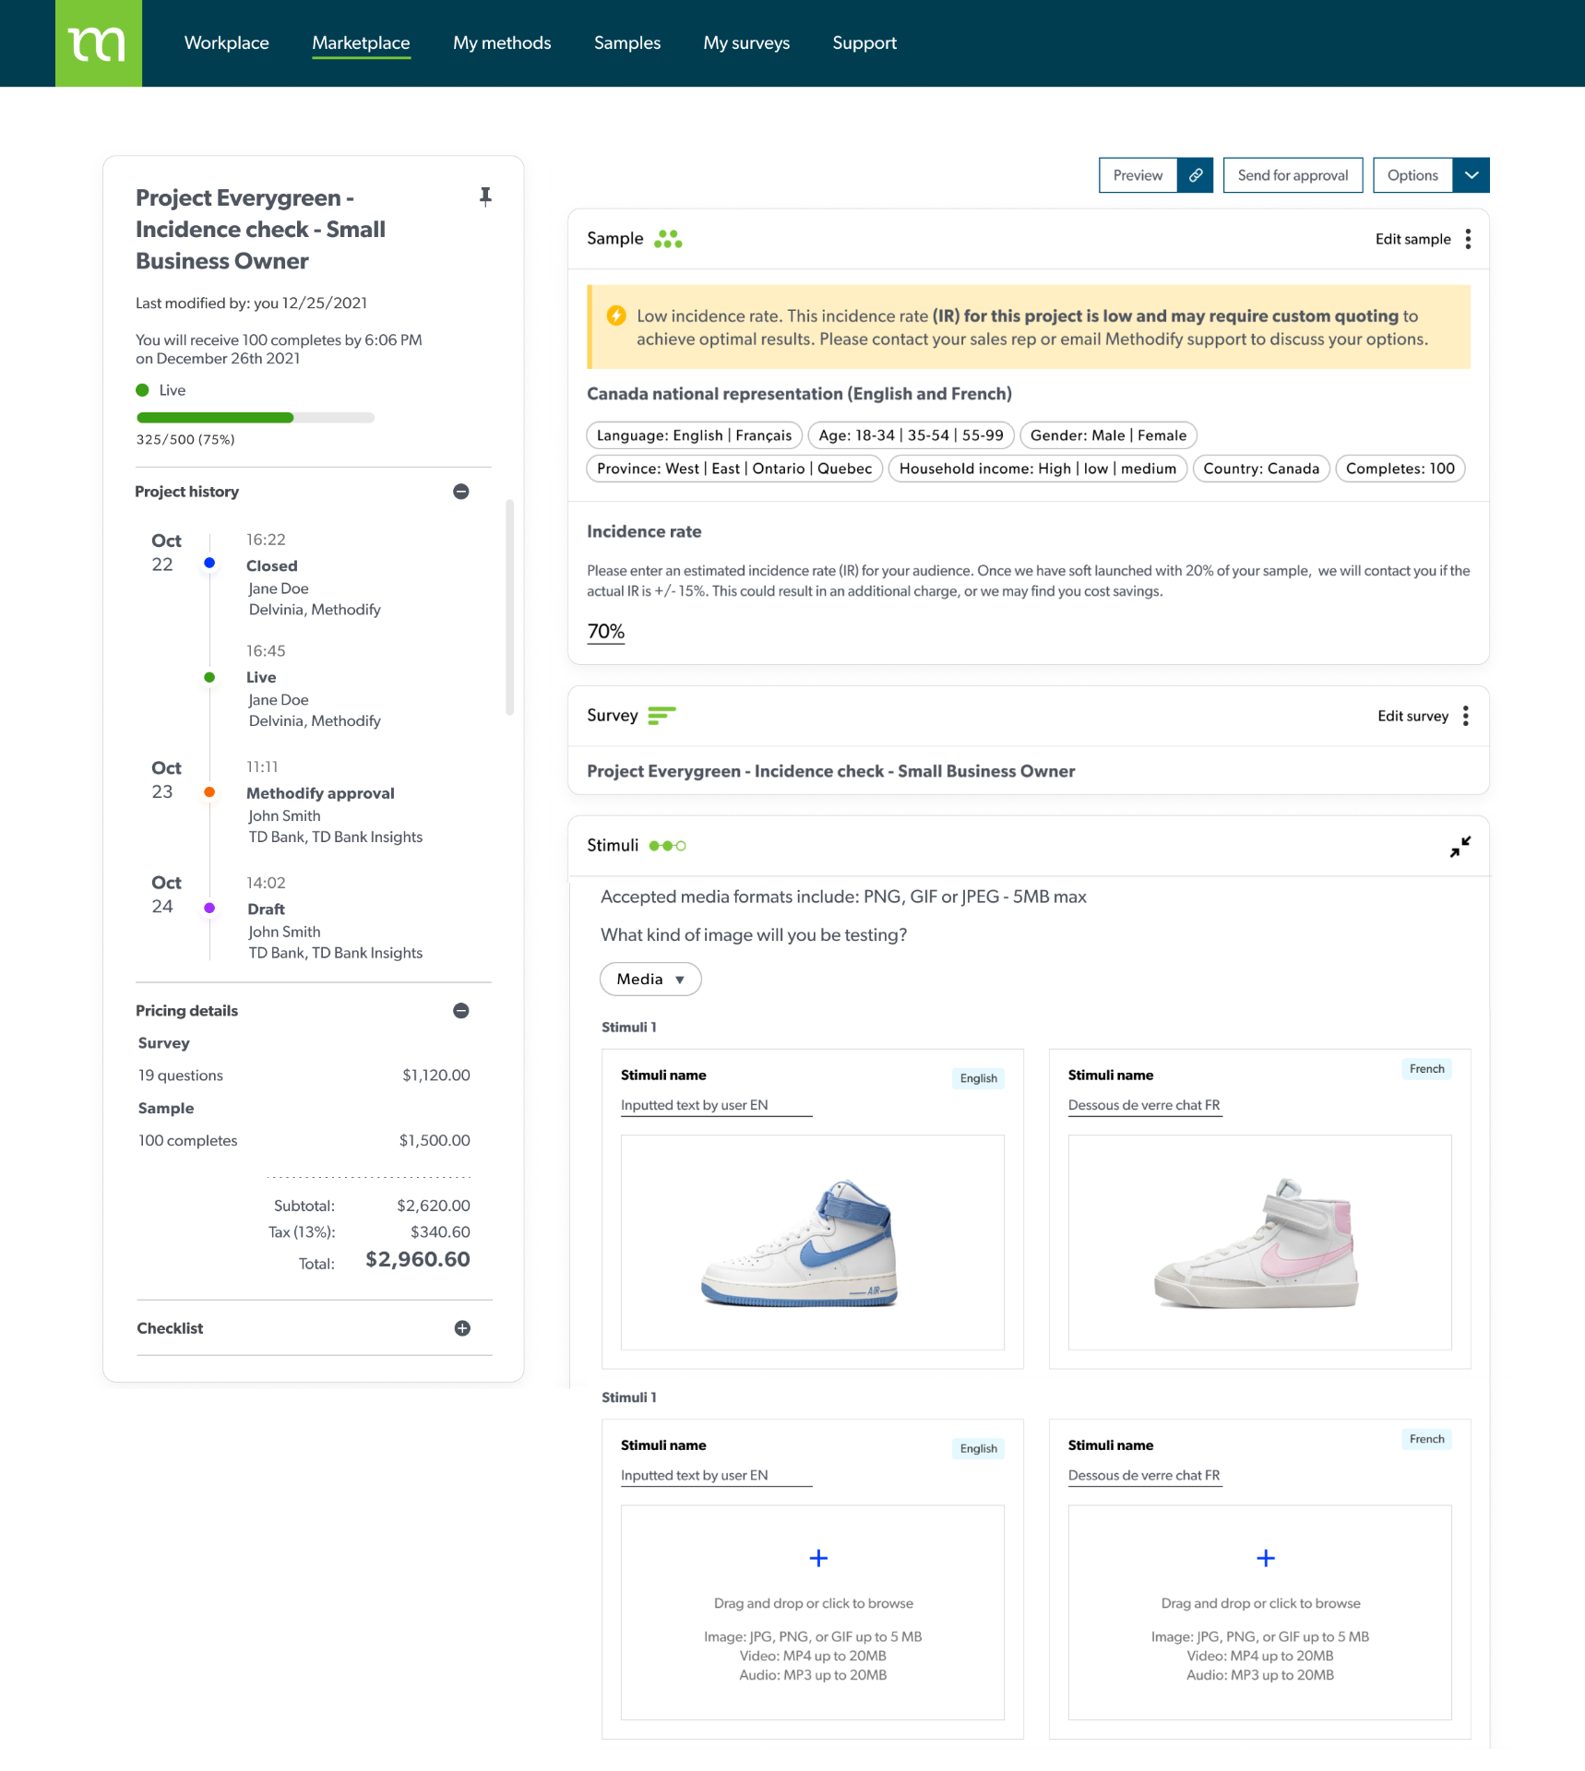The height and width of the screenshot is (1771, 1585).
Task: Click blue sneaker stimuli thumbnail
Action: tap(813, 1242)
